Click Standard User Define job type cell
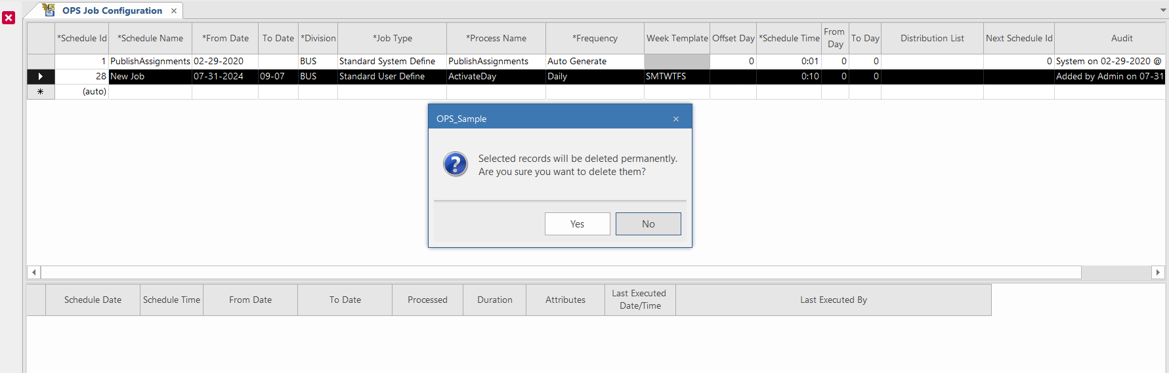The image size is (1169, 373). coord(393,76)
